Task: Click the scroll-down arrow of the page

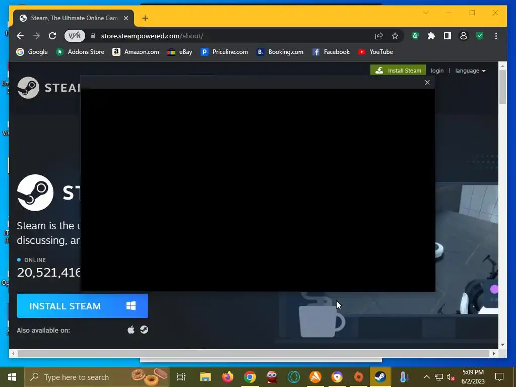Action: point(502,345)
